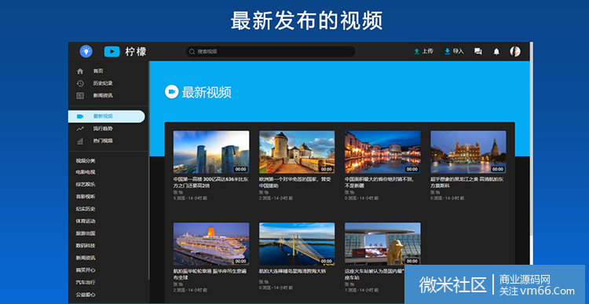Focus the 搜索视频 search field
589x304 pixels.
(270, 52)
